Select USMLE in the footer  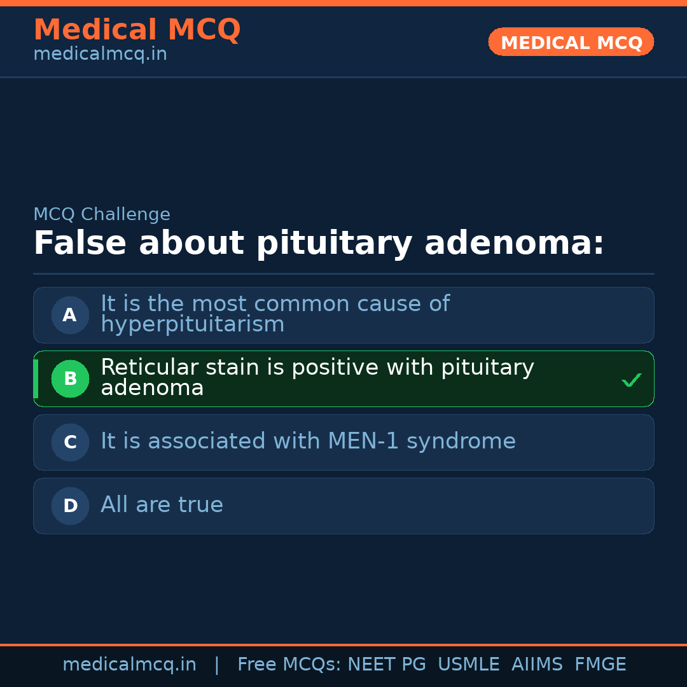tap(468, 665)
